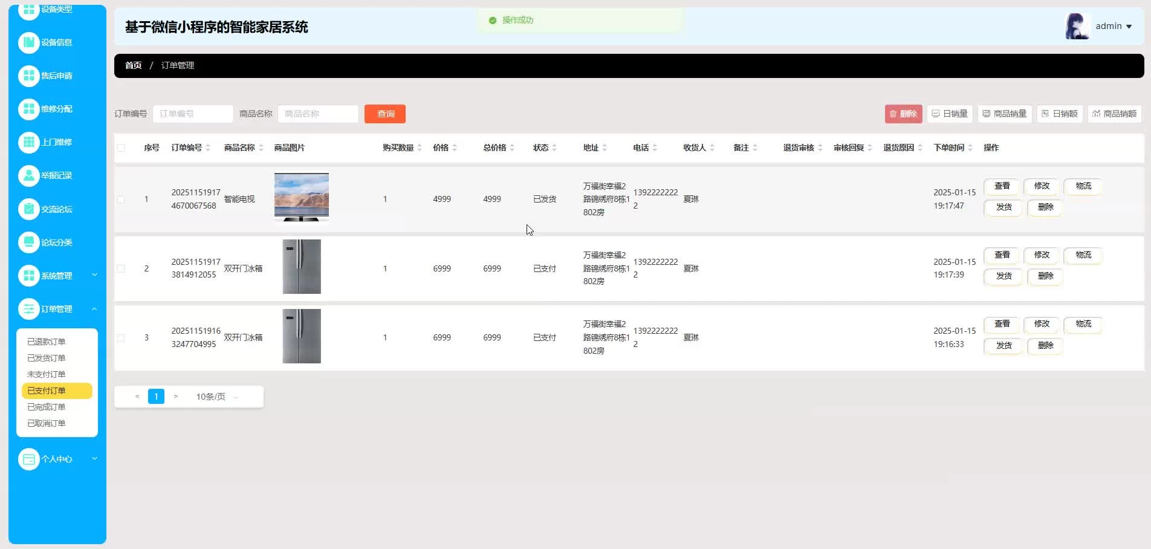Expand the 系统管理 menu
Image resolution: width=1151 pixels, height=549 pixels.
click(57, 276)
